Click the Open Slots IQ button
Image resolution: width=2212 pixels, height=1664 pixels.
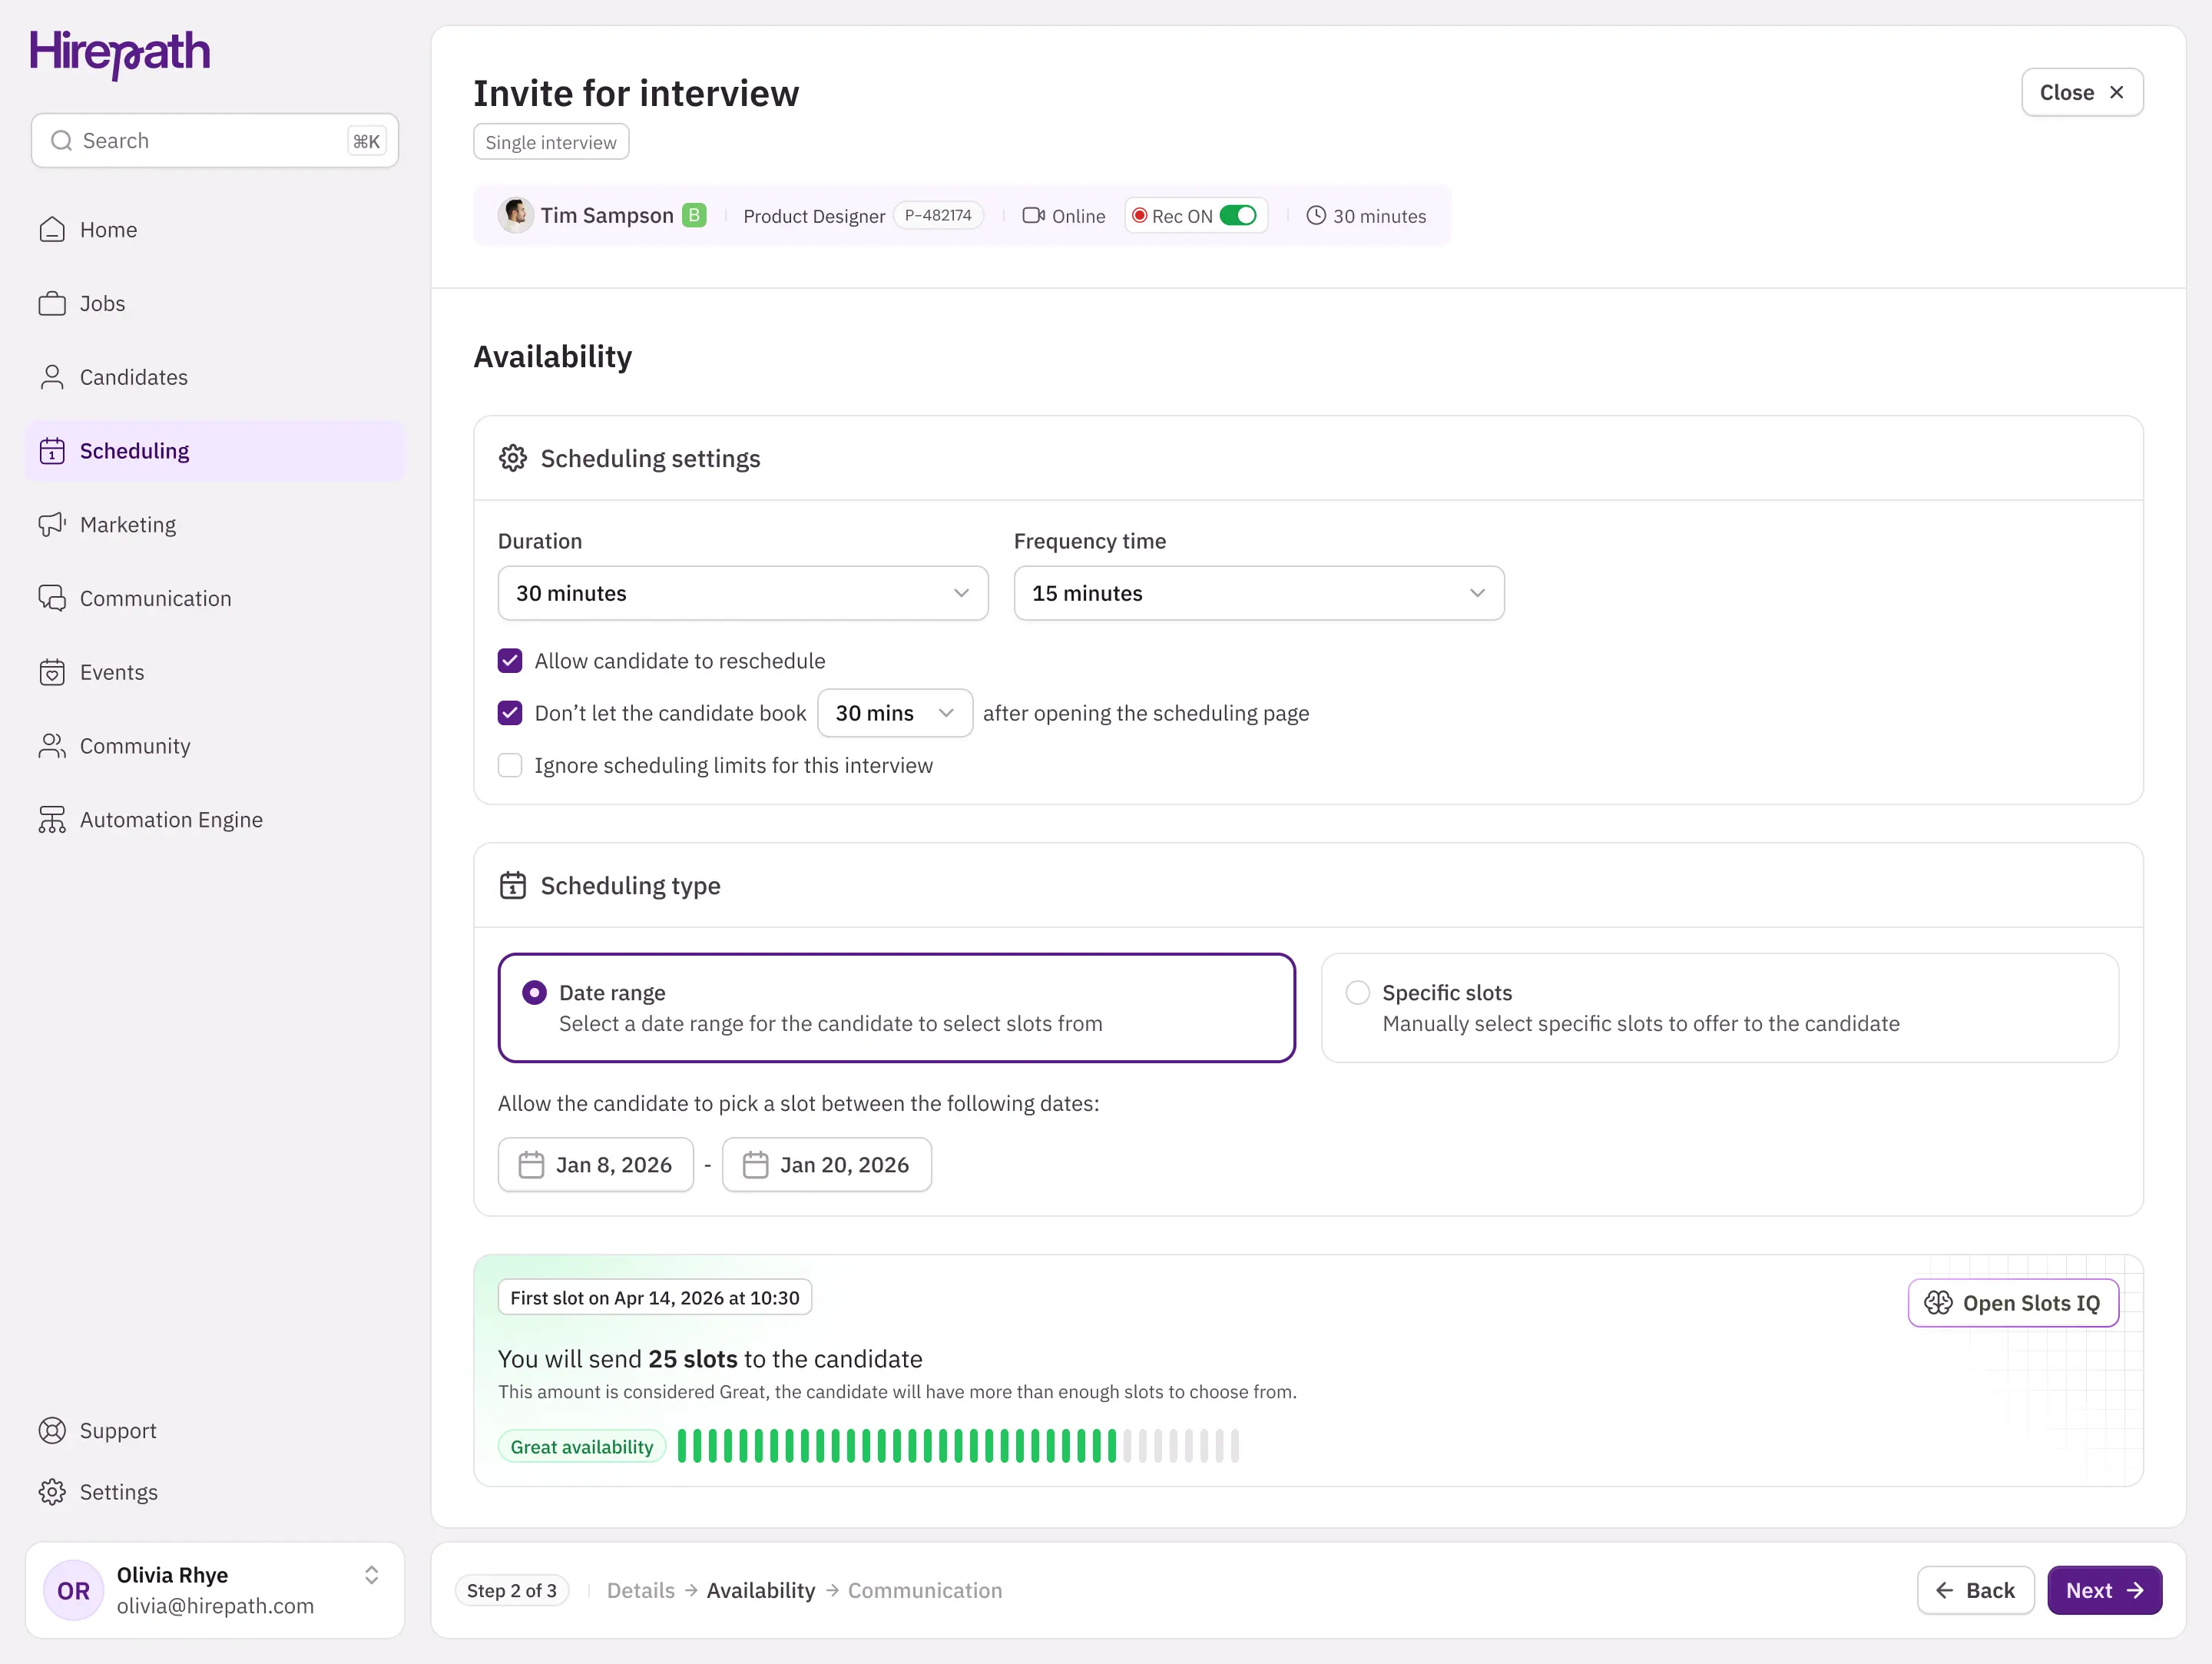pos(2013,1304)
